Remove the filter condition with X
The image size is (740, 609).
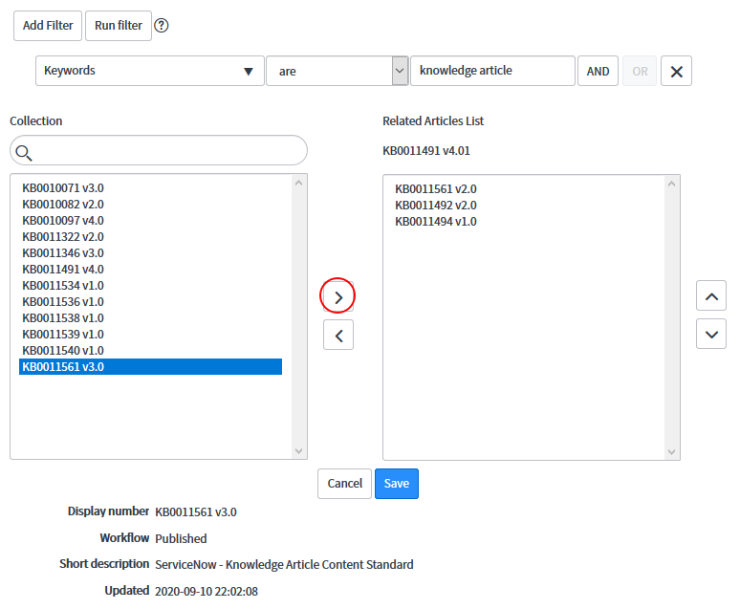coord(676,72)
